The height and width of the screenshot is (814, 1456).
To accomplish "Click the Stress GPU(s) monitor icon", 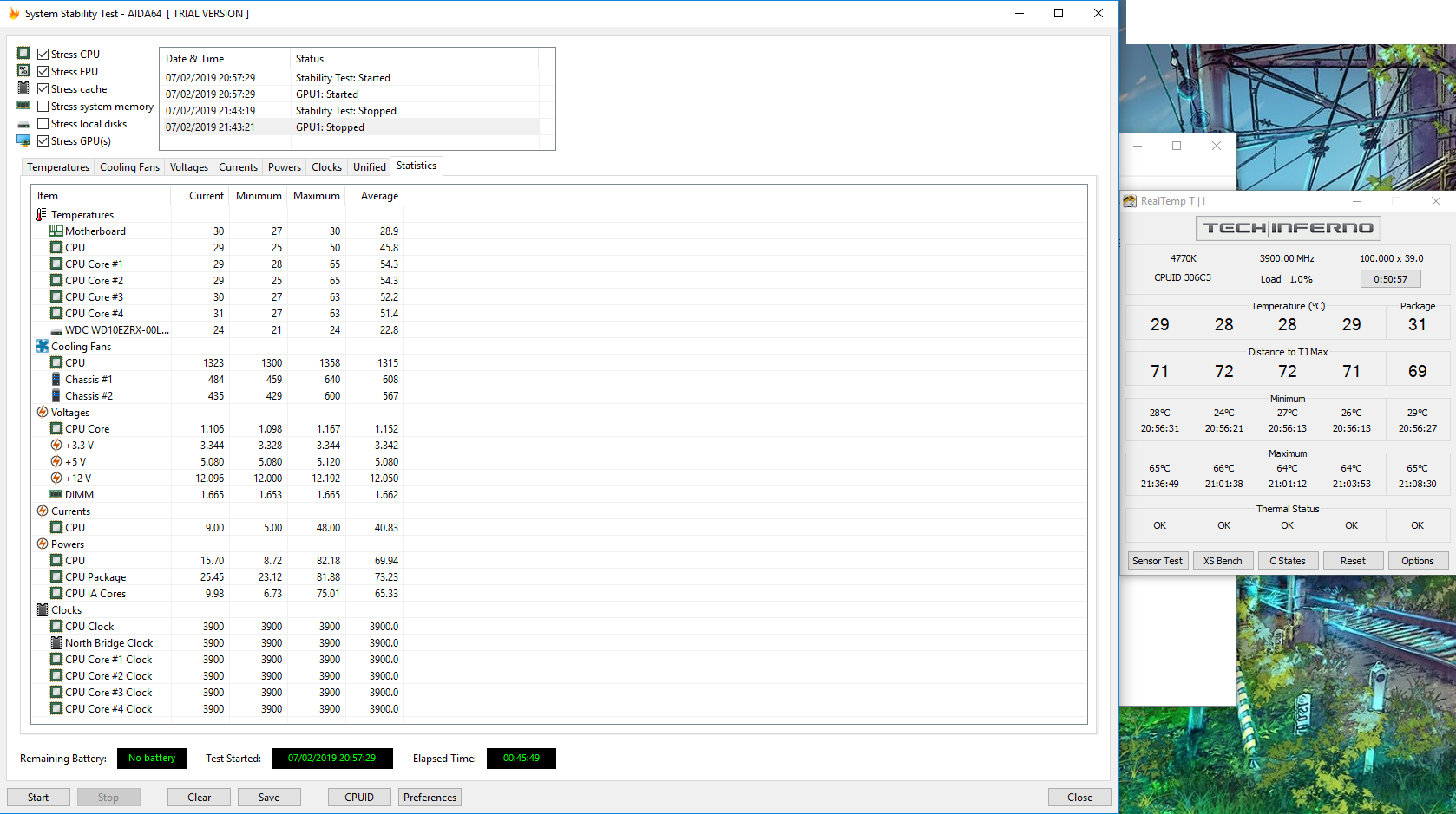I will [23, 140].
